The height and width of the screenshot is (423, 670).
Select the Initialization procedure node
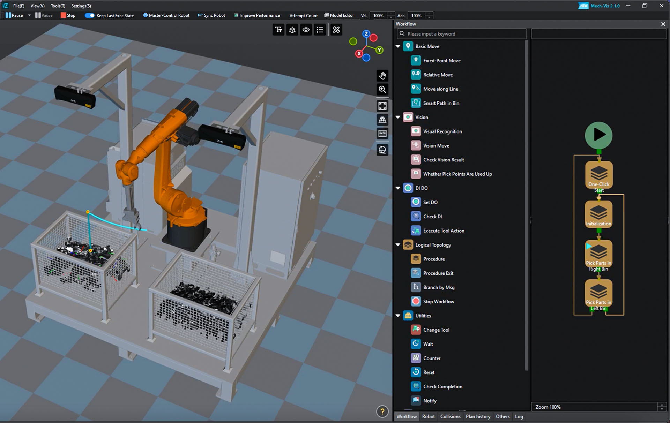[598, 214]
